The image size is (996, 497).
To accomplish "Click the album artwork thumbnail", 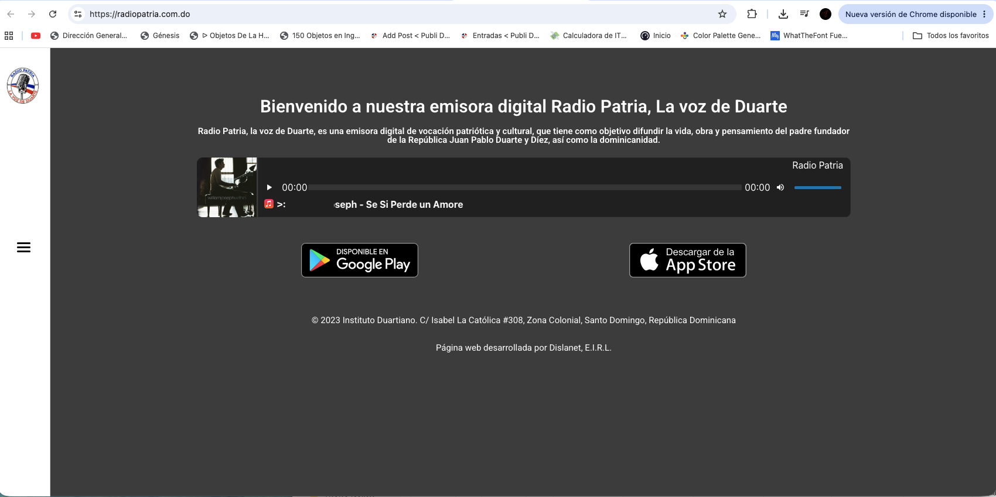I will [227, 187].
